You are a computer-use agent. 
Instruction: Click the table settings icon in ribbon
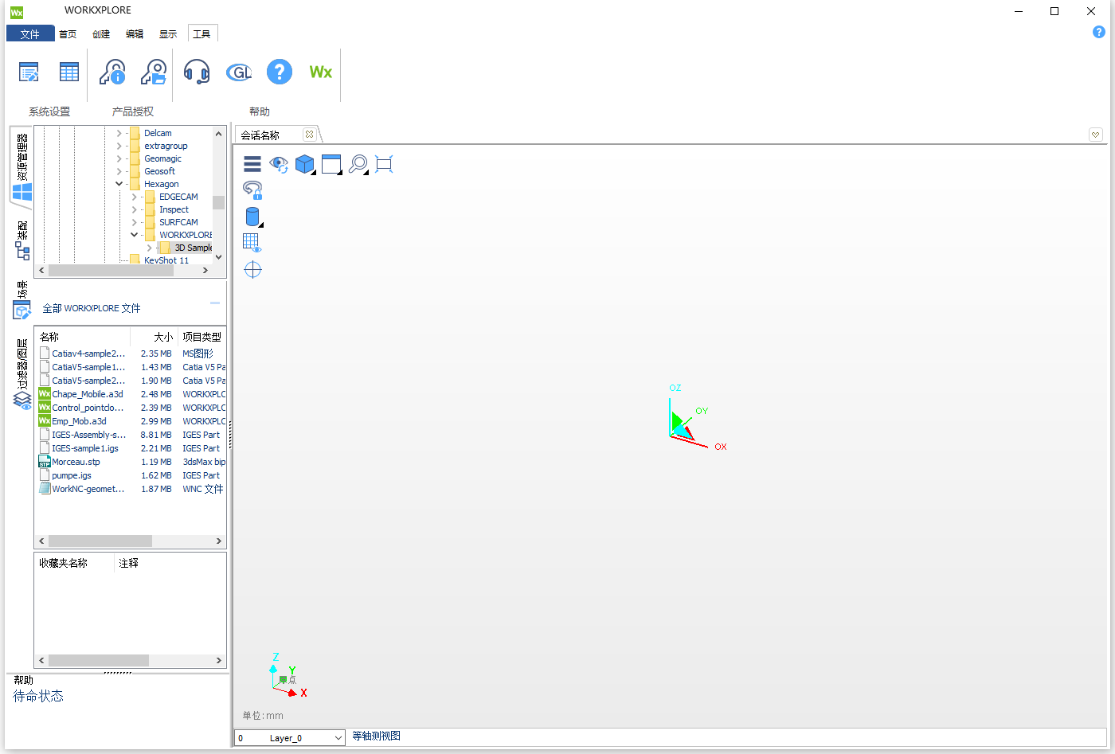coord(69,72)
